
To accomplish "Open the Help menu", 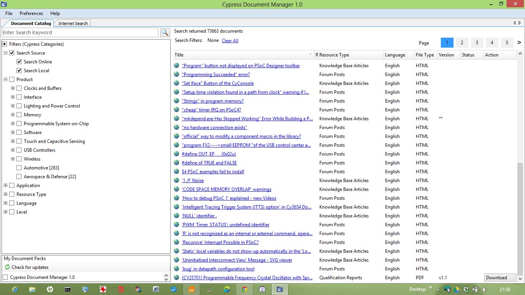I will point(55,13).
